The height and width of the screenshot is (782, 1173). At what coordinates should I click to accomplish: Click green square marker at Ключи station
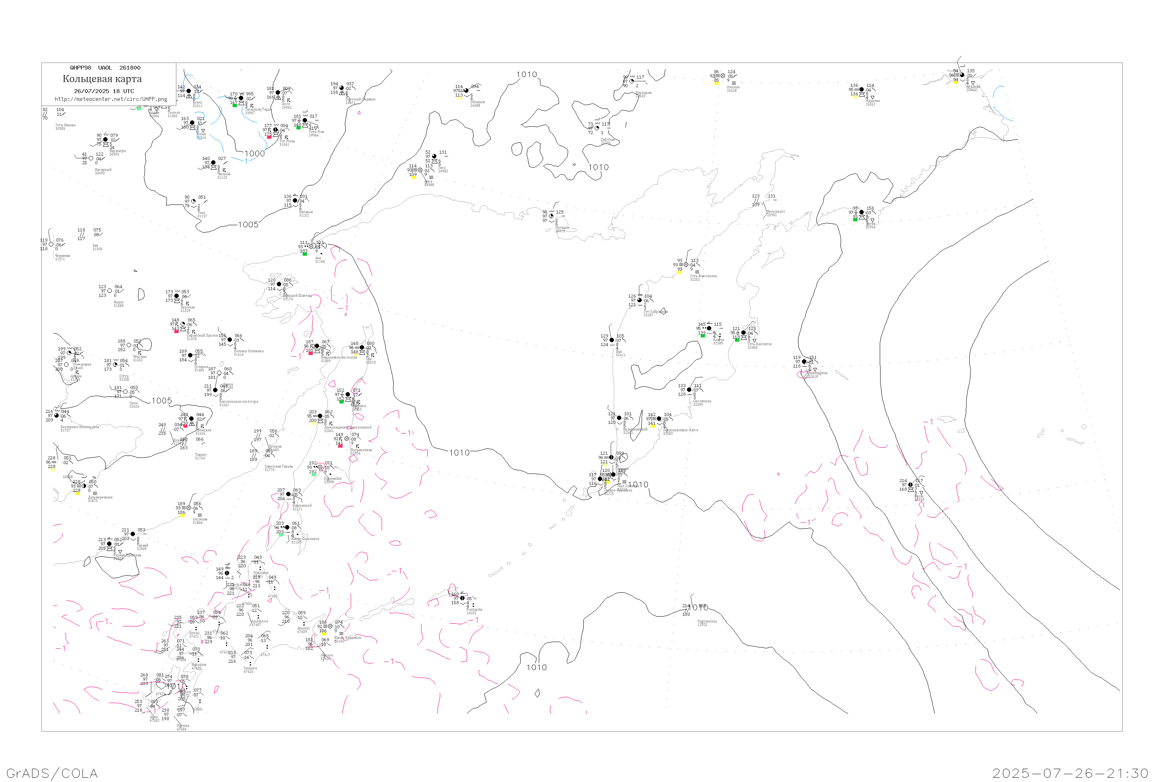(703, 335)
